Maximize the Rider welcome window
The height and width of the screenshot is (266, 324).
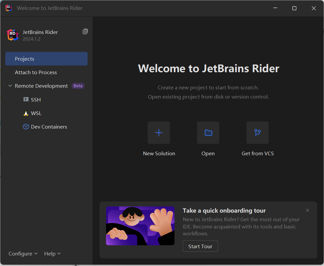coord(294,8)
